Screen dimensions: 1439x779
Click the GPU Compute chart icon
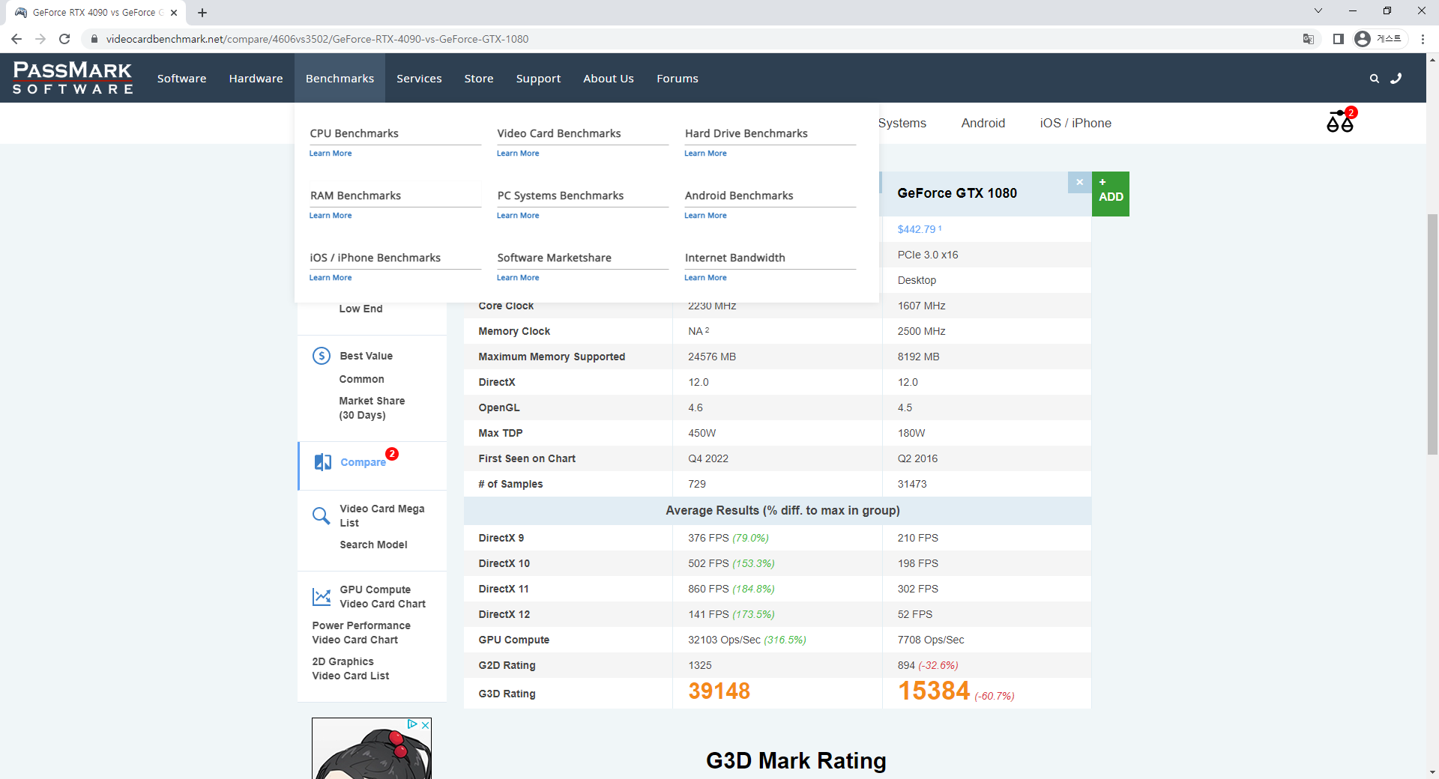pyautogui.click(x=322, y=596)
